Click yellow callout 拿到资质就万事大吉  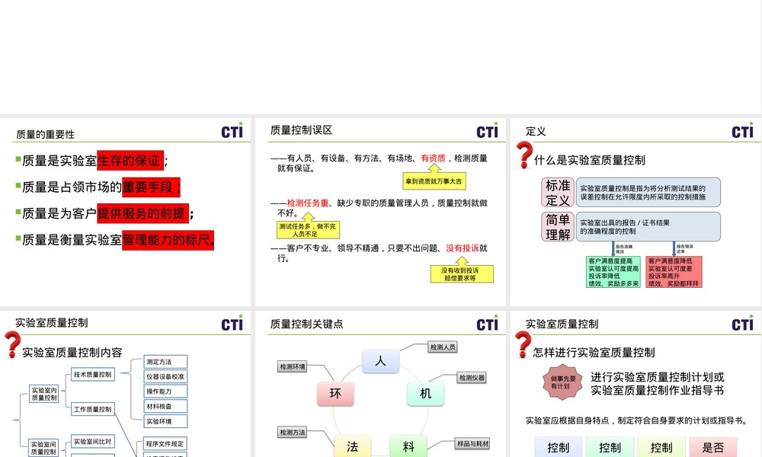click(434, 181)
